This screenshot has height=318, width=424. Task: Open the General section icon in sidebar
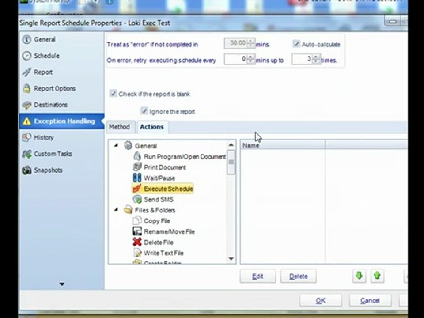tap(26, 39)
